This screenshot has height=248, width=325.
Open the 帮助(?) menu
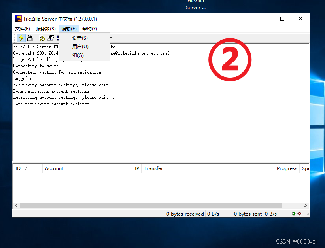(x=89, y=29)
